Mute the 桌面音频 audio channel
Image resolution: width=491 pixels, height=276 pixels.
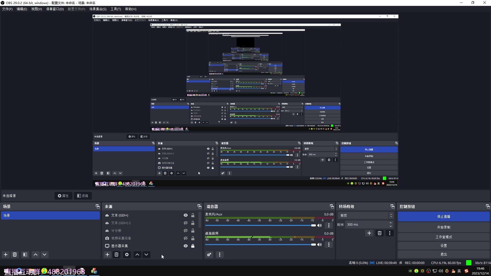[x=319, y=245]
